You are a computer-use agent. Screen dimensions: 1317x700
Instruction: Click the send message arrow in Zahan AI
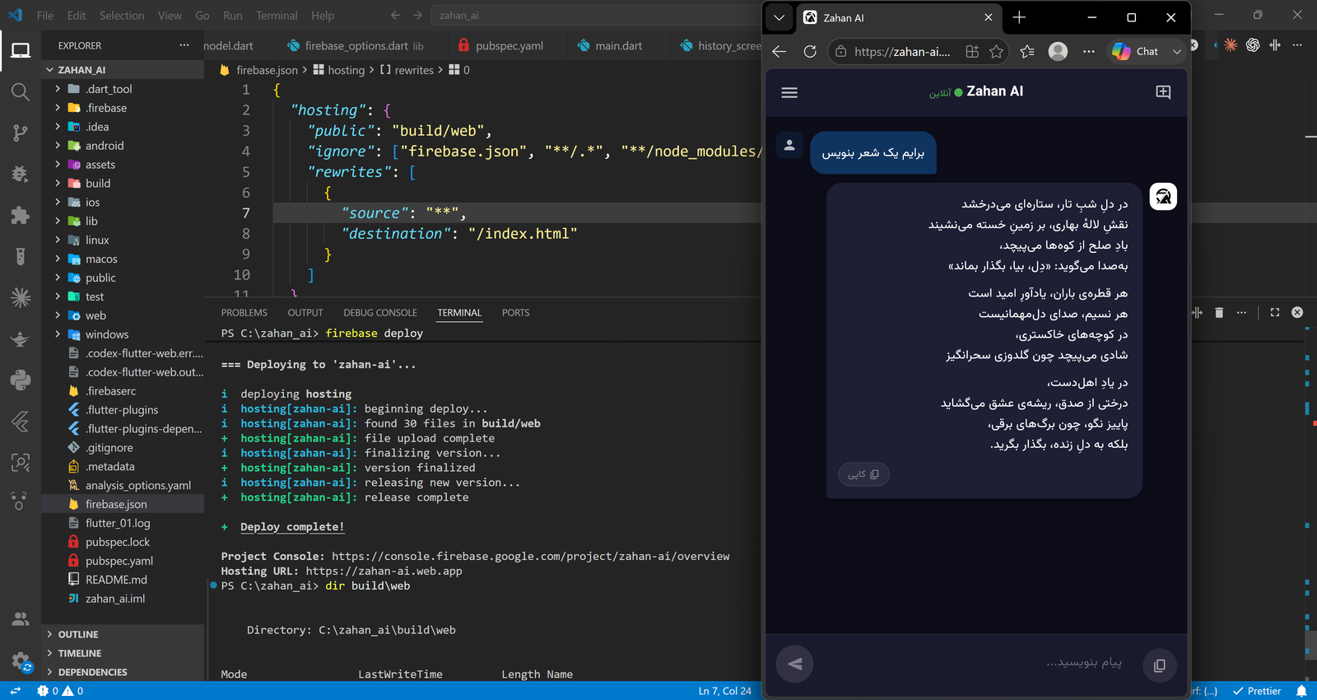click(x=795, y=664)
